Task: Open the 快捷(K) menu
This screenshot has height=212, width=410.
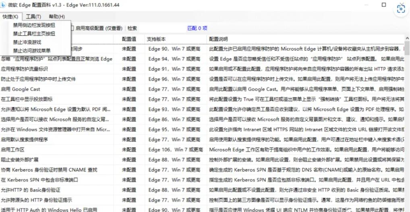Action: (10, 17)
